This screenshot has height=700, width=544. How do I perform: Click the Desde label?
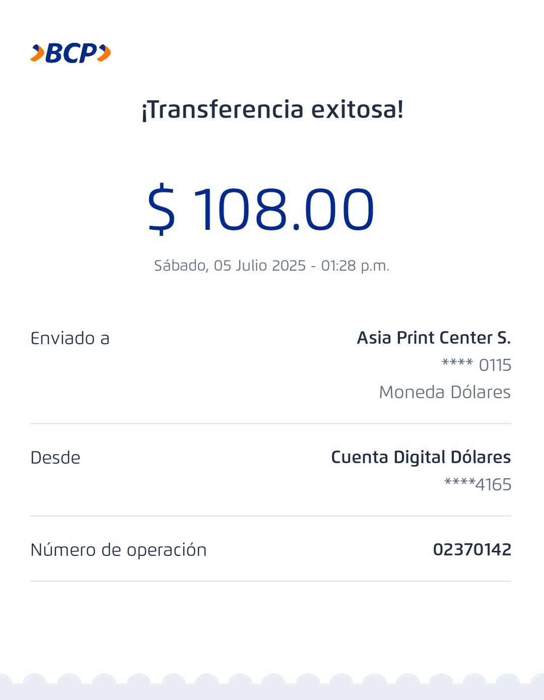click(x=55, y=458)
